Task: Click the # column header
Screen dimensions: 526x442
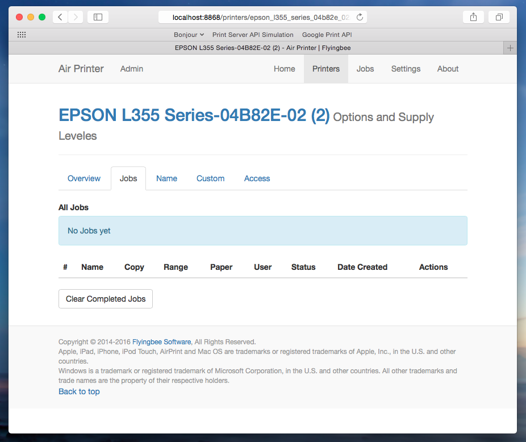Action: [x=65, y=267]
